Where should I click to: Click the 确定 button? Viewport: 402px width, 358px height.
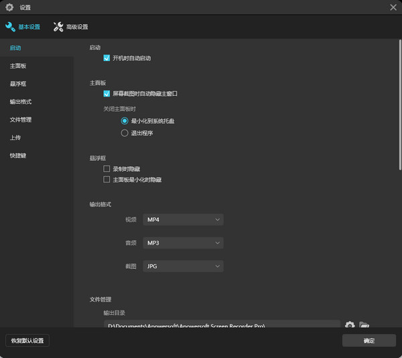point(368,341)
